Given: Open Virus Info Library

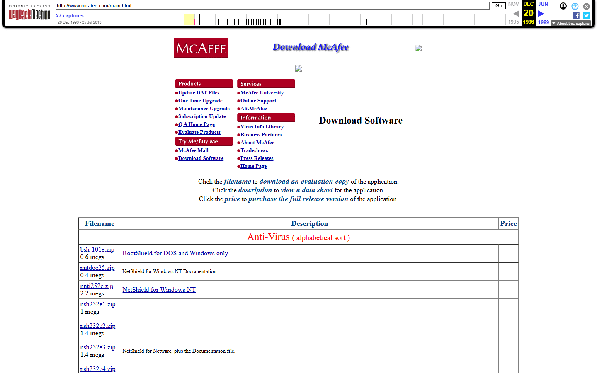Looking at the screenshot, I should (262, 127).
